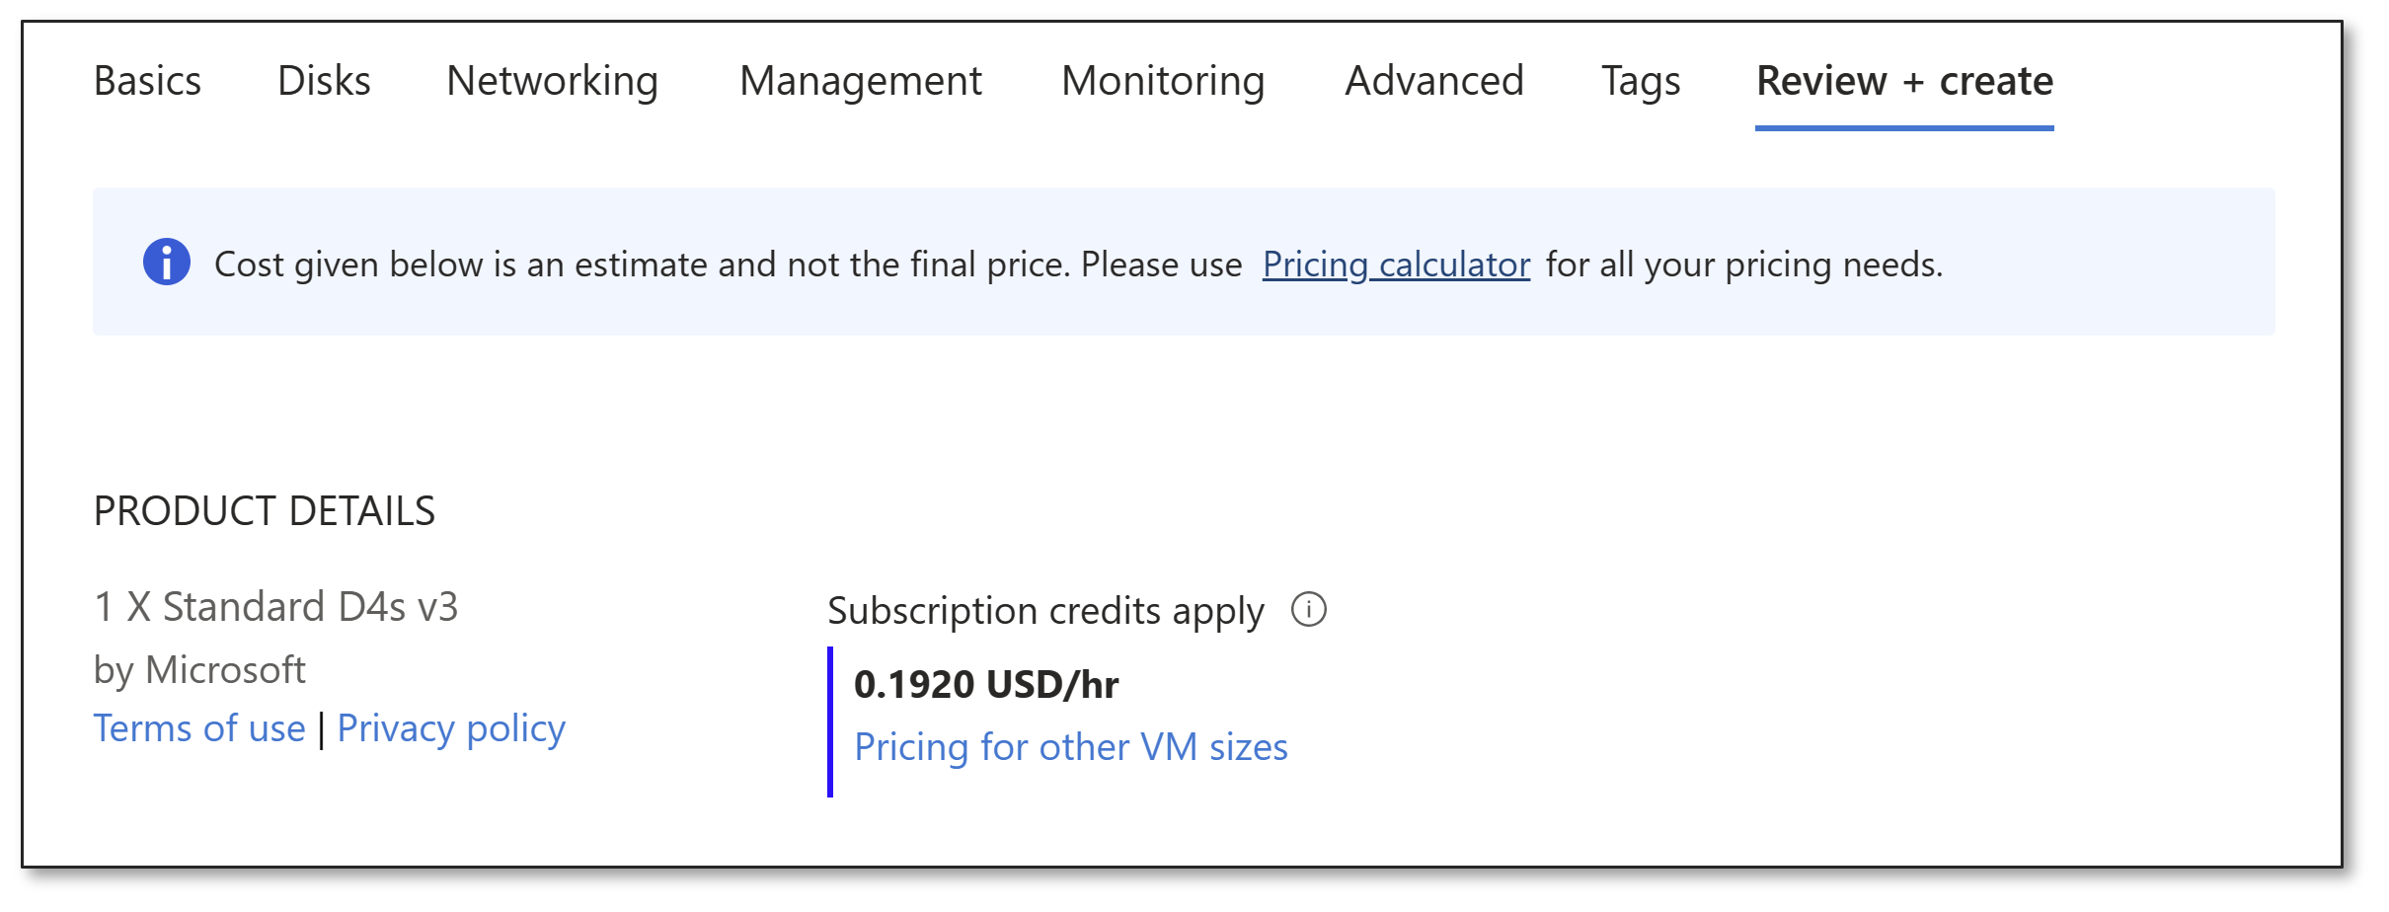Switch to the Disks tab
This screenshot has height=912, width=2389.
324,81
